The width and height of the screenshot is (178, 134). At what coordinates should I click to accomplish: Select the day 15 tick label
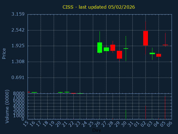click(x=26, y=124)
